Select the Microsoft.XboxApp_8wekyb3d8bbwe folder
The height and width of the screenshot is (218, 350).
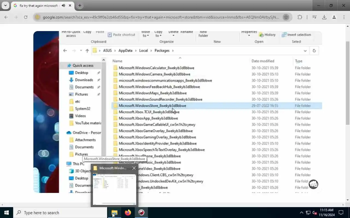coord(148,118)
